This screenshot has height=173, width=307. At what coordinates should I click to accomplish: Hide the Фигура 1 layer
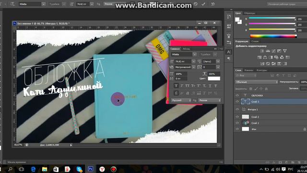237,109
